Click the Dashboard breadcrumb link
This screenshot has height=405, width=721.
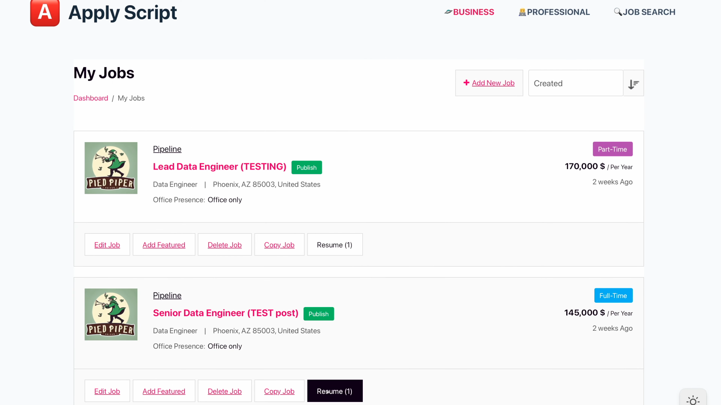click(x=91, y=98)
